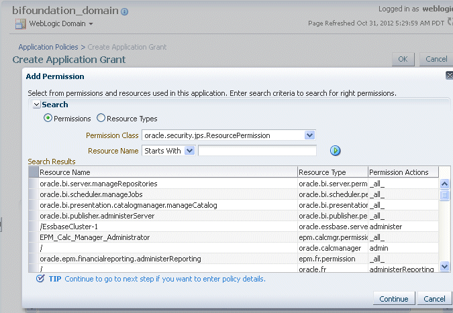Sort by Resource Type column header
The height and width of the screenshot is (313, 453).
[333, 172]
